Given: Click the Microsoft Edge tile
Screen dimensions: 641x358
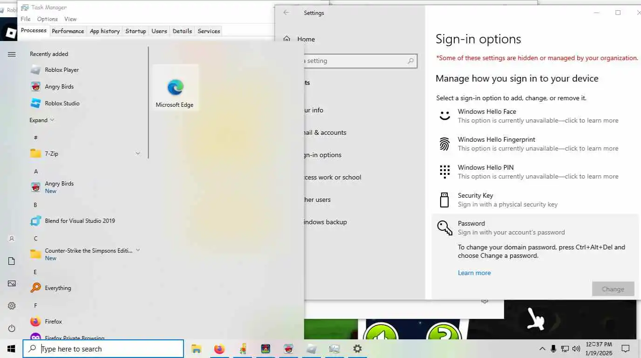Looking at the screenshot, I should 175,88.
